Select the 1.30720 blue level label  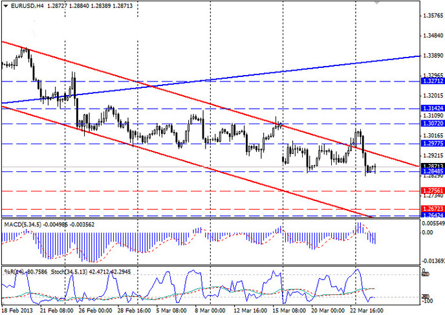(x=433, y=124)
